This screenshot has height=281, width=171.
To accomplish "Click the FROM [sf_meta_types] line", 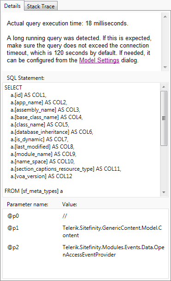I will (x=34, y=191).
